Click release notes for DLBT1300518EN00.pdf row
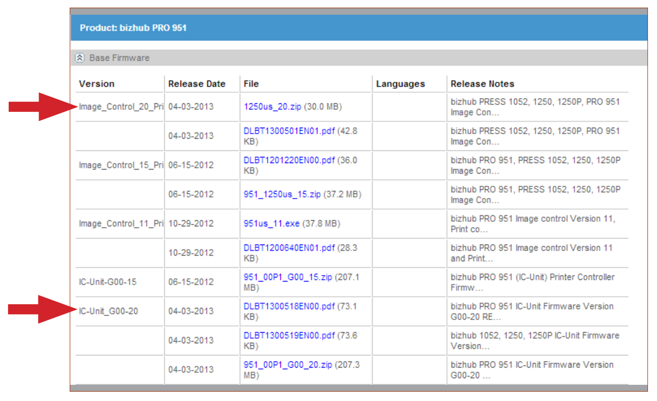Viewport: 657px width, 401px height. click(532, 311)
